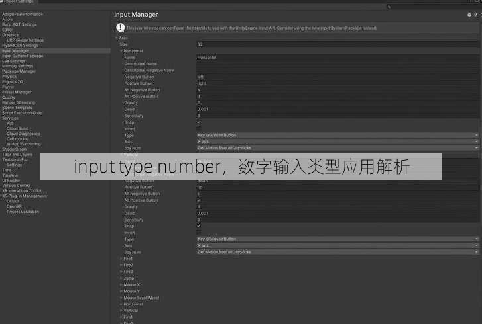Select Quality settings
This screenshot has height=324, width=482.
tap(9, 97)
